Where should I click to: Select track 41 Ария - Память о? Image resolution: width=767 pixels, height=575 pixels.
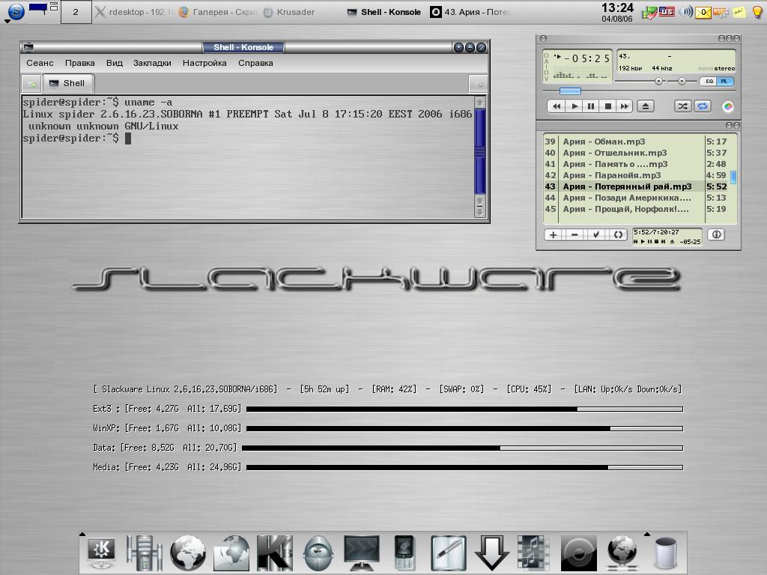tap(635, 164)
